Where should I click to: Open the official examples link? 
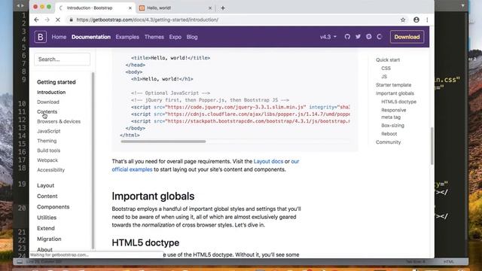133,169
